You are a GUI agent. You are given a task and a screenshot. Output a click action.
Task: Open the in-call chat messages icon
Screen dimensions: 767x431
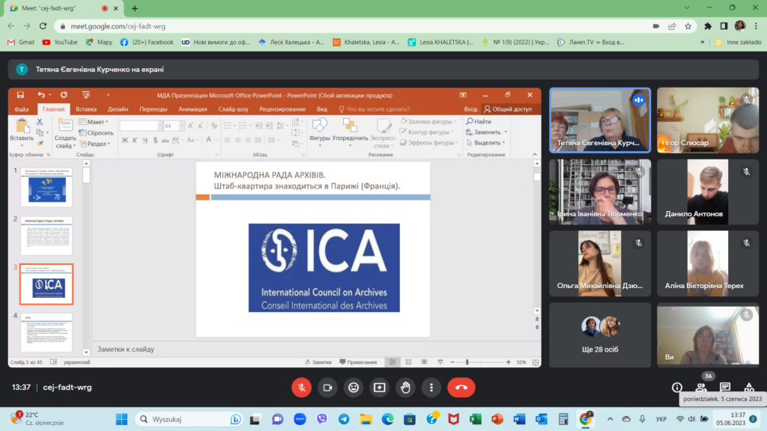725,387
